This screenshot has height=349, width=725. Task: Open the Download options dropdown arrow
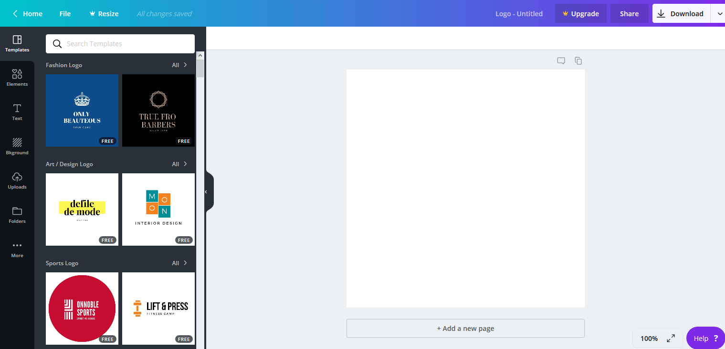(719, 13)
